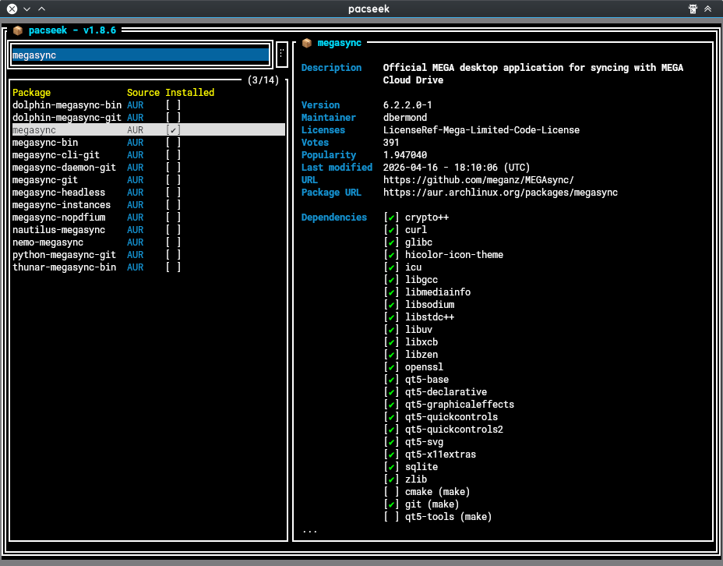Open the vertical dots settings button
This screenshot has width=723, height=566.
coord(281,55)
